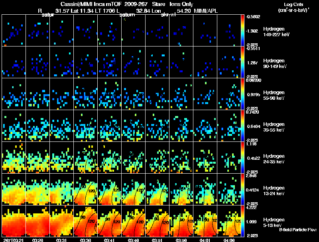Click the '0.6404' colorbar value
This screenshot has width=319, height=242.
click(254, 126)
